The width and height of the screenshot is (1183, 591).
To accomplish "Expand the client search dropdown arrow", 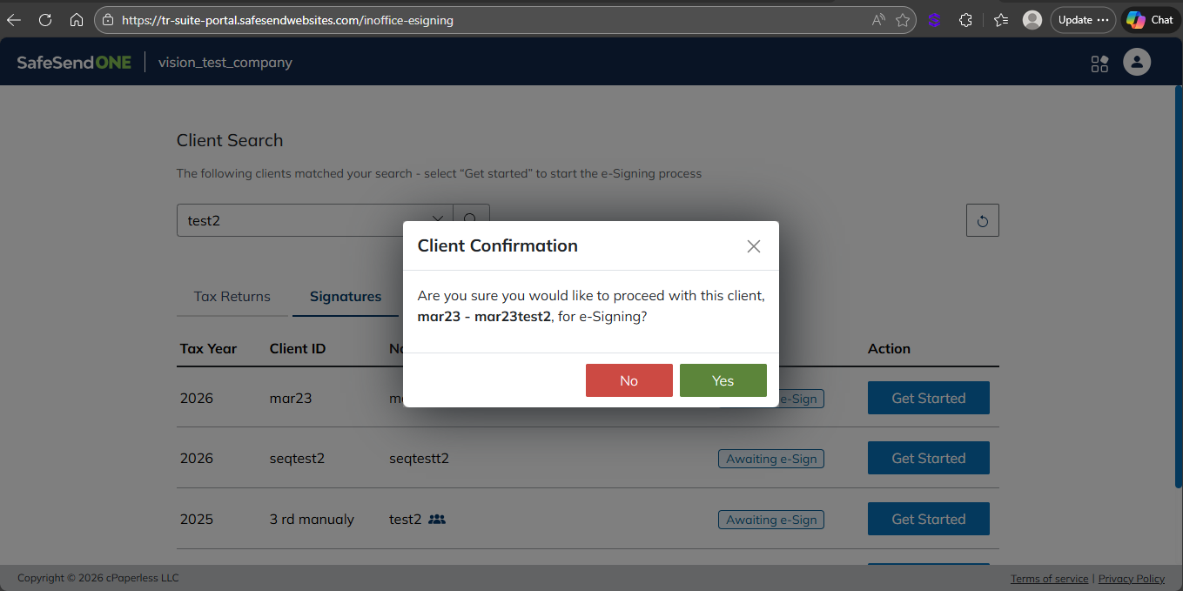I will coord(438,220).
